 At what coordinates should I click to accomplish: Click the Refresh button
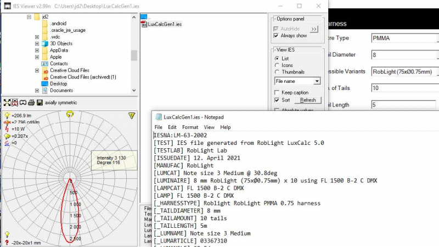[308, 100]
